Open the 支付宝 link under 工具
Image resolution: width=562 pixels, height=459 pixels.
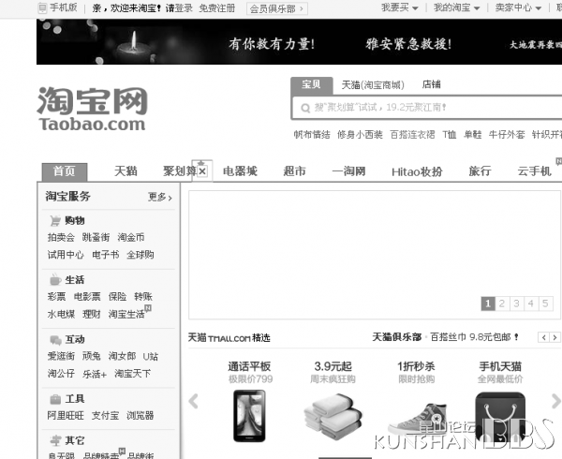pos(105,416)
